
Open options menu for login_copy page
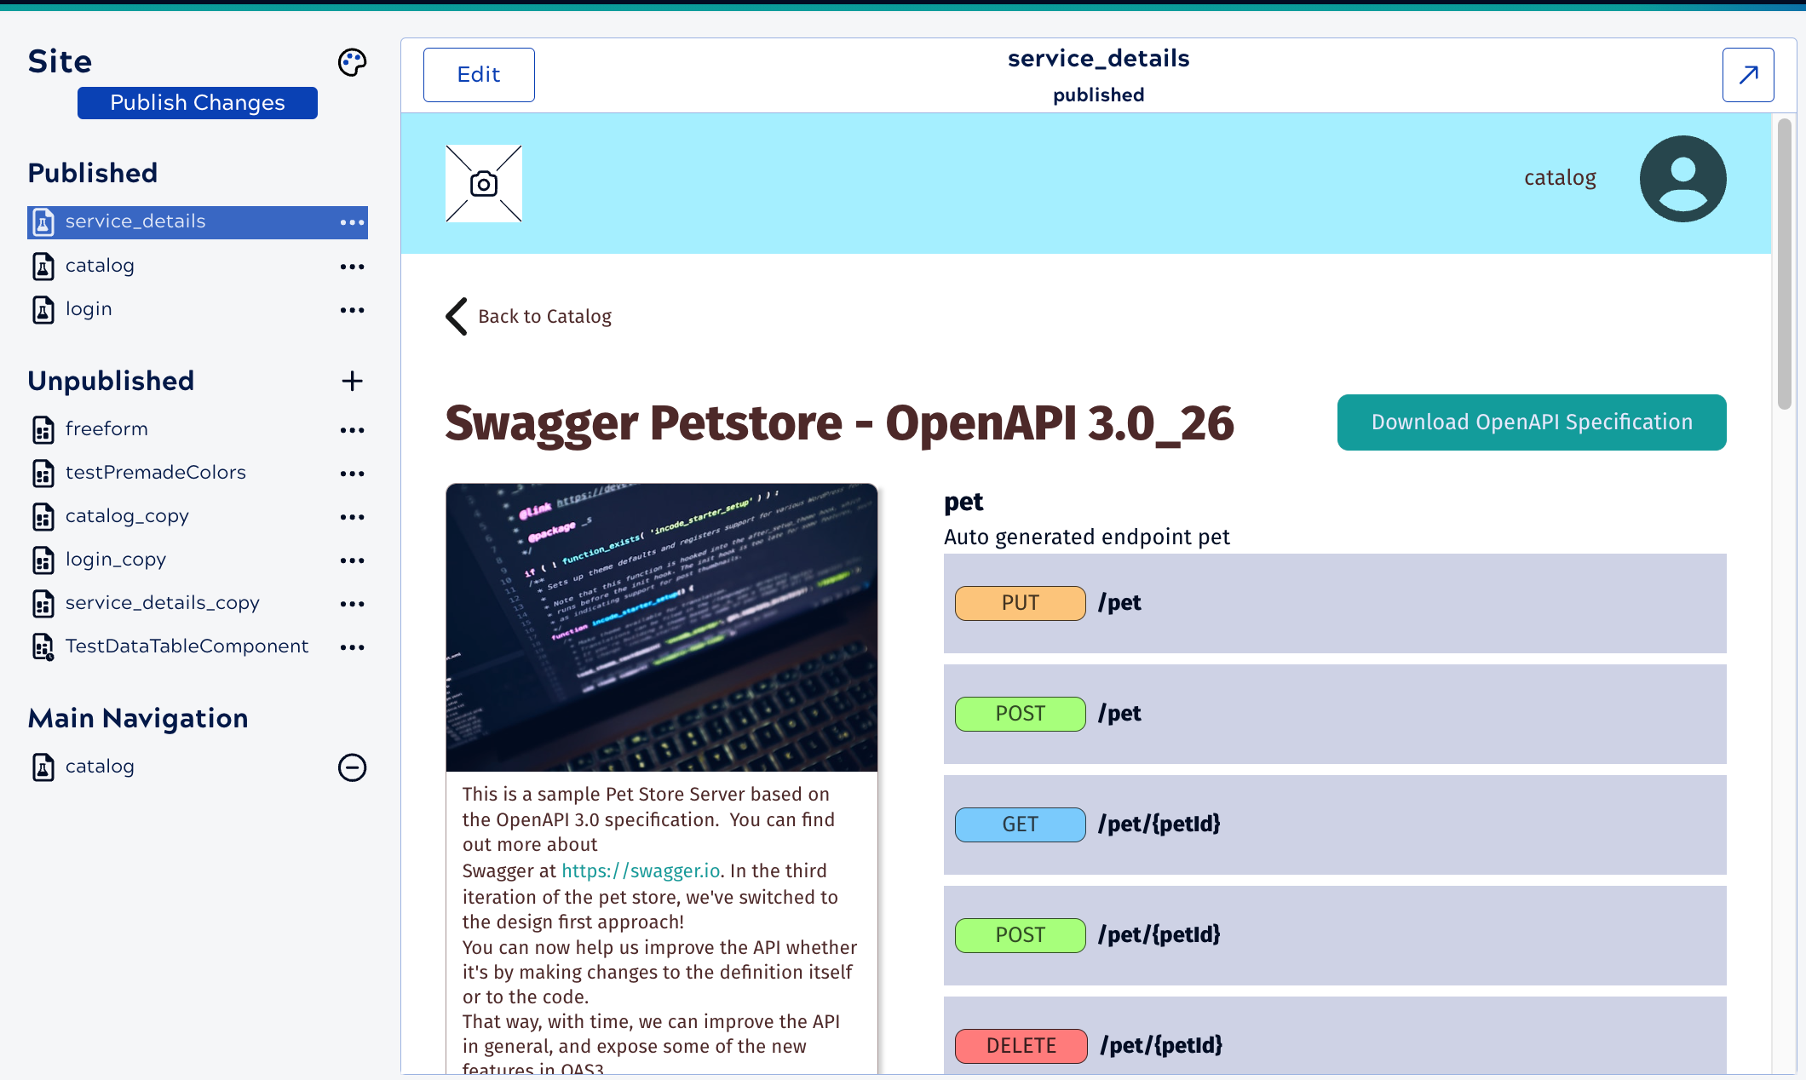(x=352, y=560)
